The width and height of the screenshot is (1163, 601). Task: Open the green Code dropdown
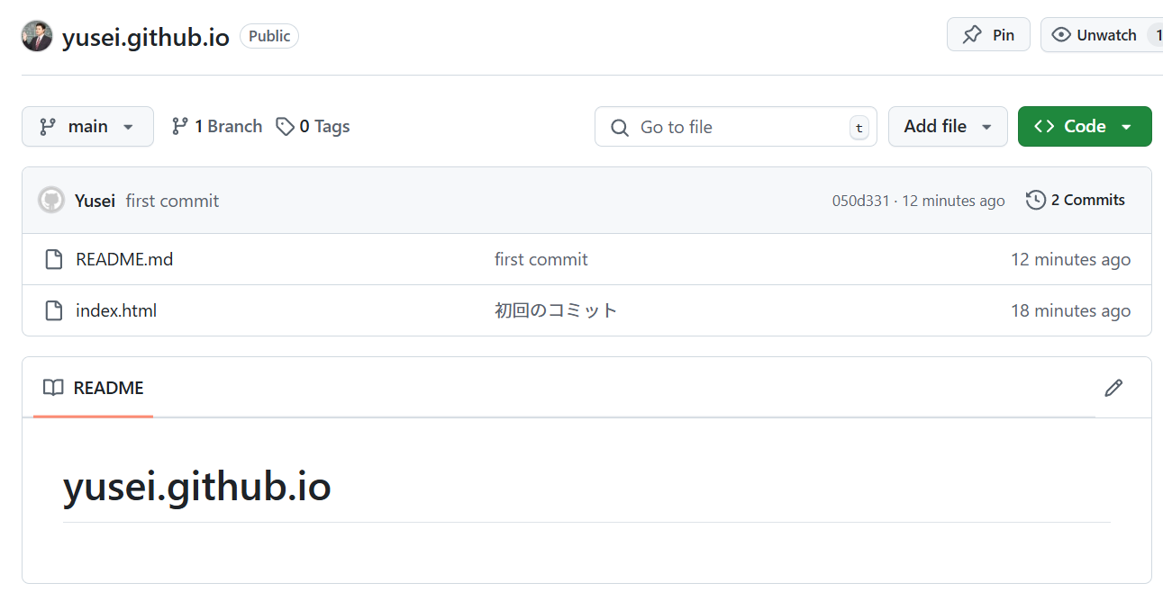1085,126
